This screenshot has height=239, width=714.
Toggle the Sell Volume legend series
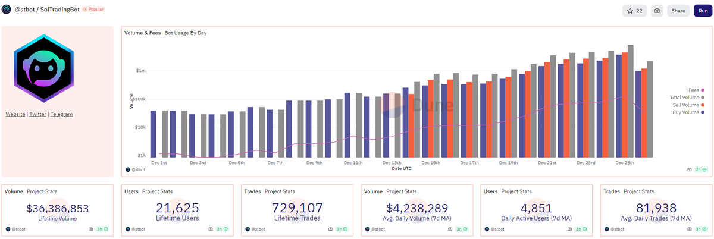(x=688, y=105)
